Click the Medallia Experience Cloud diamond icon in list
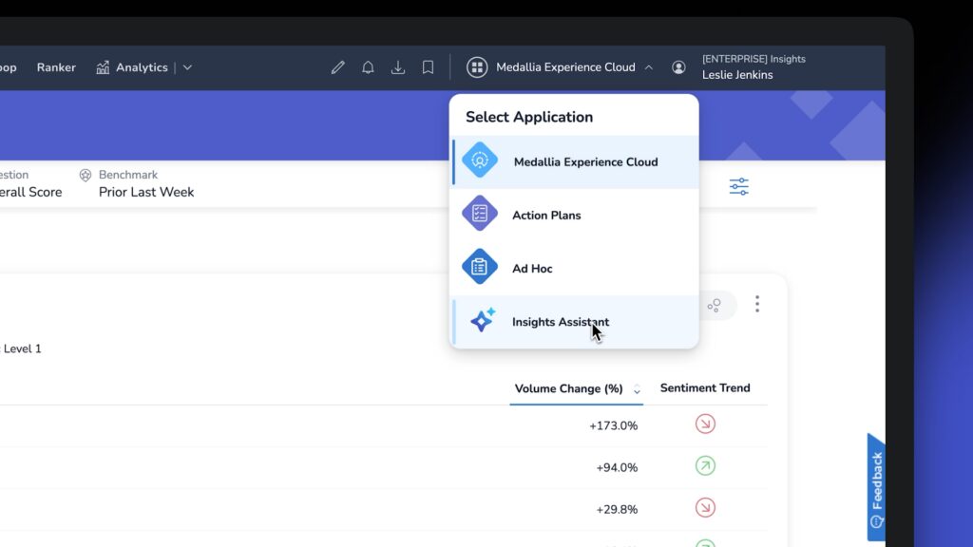973x547 pixels. pos(480,160)
